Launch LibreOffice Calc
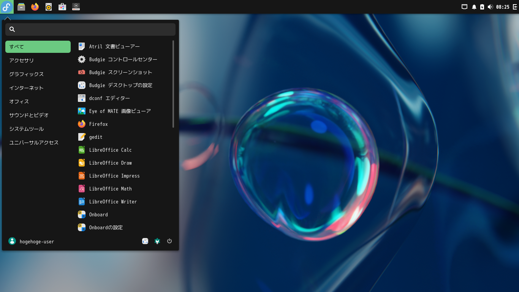 point(123,150)
